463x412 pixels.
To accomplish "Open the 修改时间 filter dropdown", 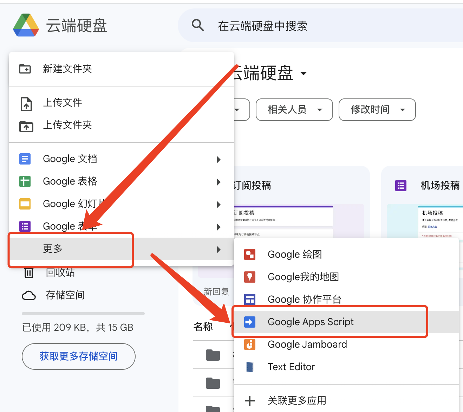I will point(377,110).
